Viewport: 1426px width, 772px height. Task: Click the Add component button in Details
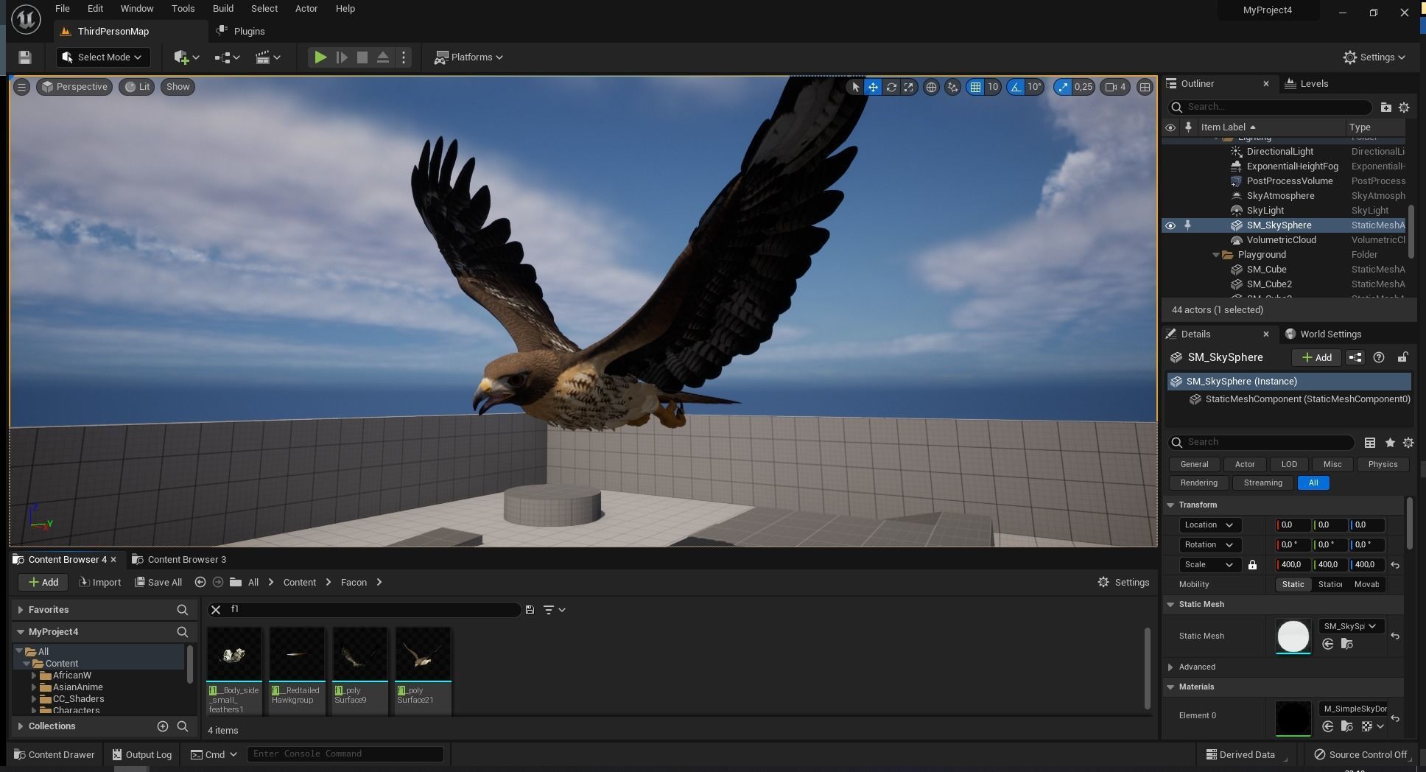pyautogui.click(x=1317, y=358)
